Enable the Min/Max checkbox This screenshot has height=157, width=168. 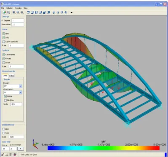coord(5,100)
